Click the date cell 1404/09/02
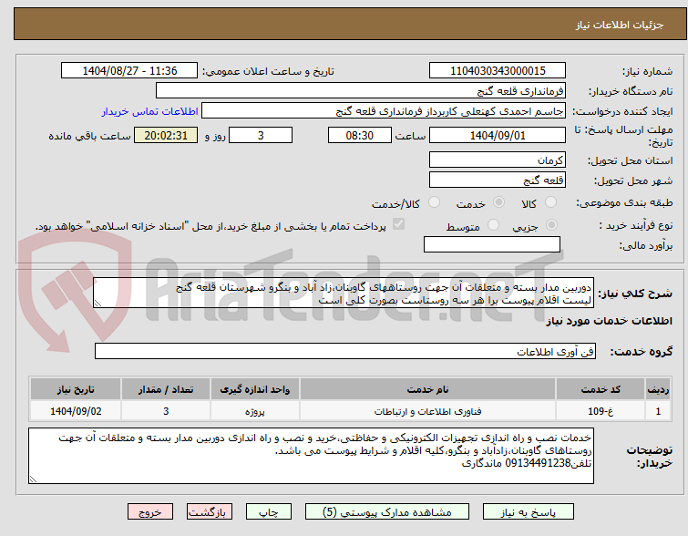This screenshot has height=536, width=688. pos(76,411)
